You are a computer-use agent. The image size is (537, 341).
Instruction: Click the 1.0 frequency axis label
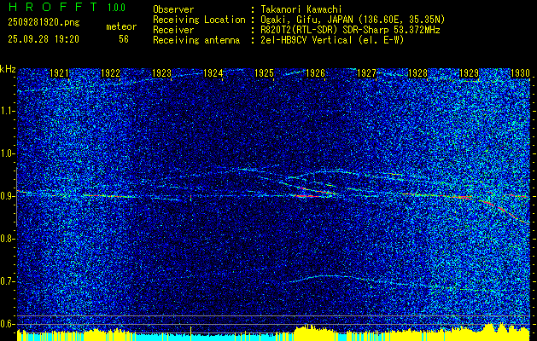(7, 154)
